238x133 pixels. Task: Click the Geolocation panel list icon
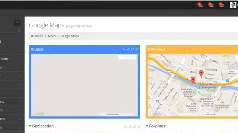click(x=30, y=126)
